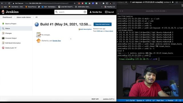This screenshot has height=103, width=183.
Task: Open the JSON Editor Online bookmark
Action: (83, 7)
